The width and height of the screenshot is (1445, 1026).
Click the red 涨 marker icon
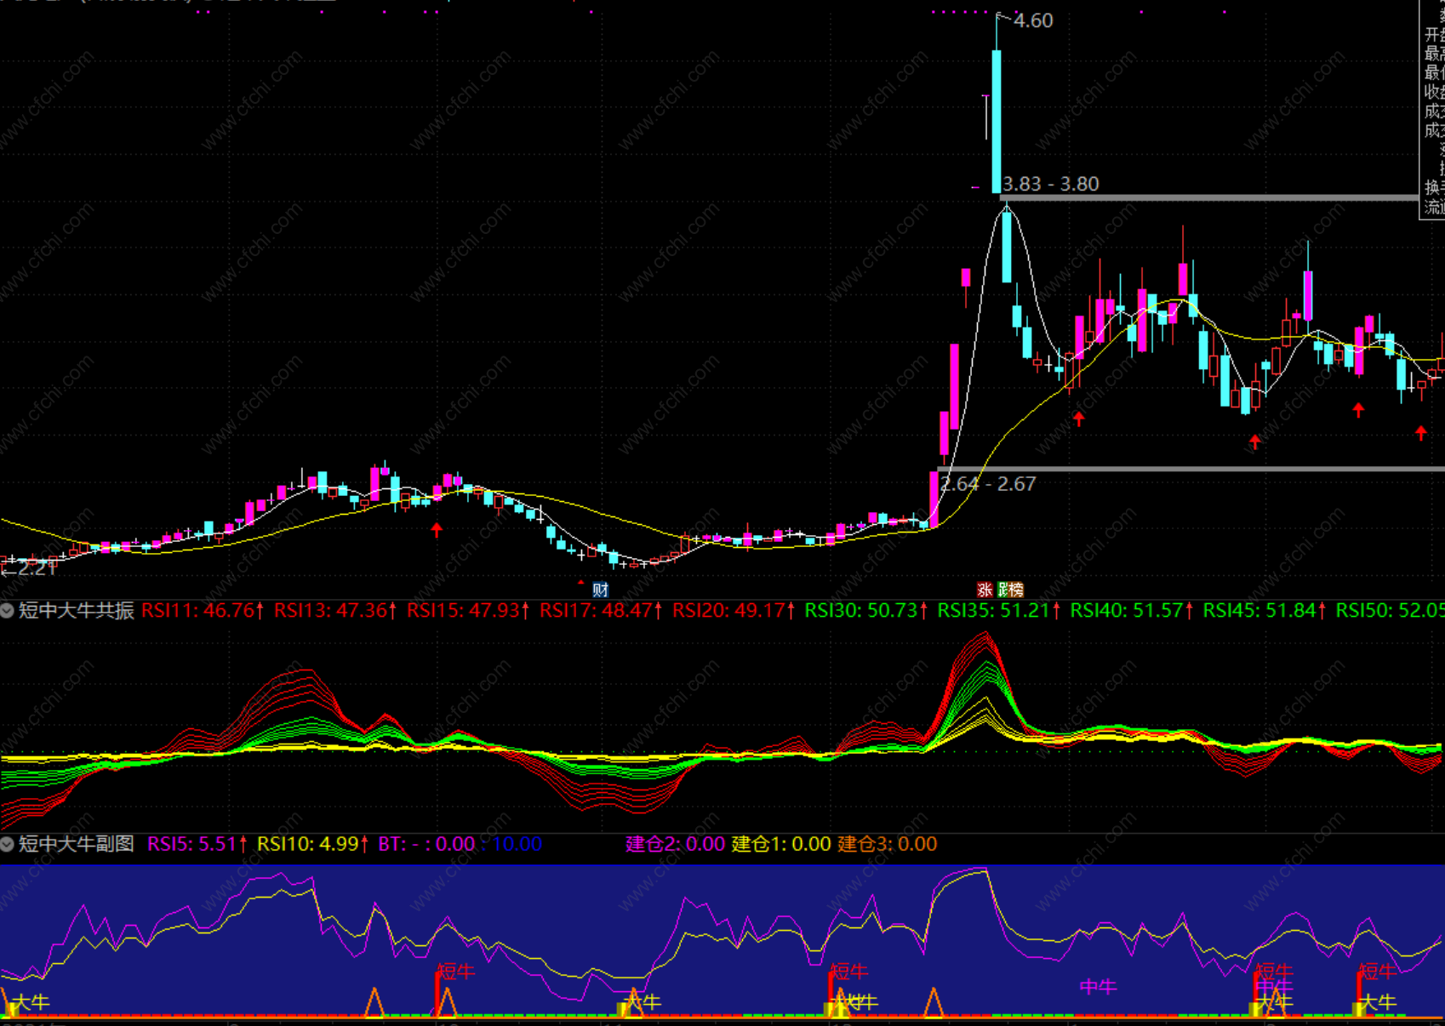(985, 590)
